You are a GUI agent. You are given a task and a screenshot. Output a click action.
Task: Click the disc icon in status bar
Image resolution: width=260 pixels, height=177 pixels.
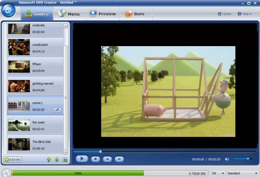[6, 173]
